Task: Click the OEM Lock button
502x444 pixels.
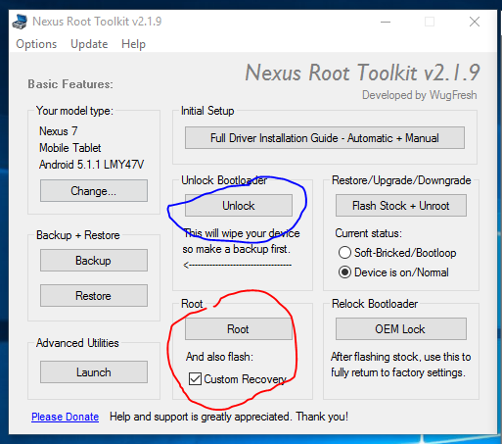Action: pos(401,329)
